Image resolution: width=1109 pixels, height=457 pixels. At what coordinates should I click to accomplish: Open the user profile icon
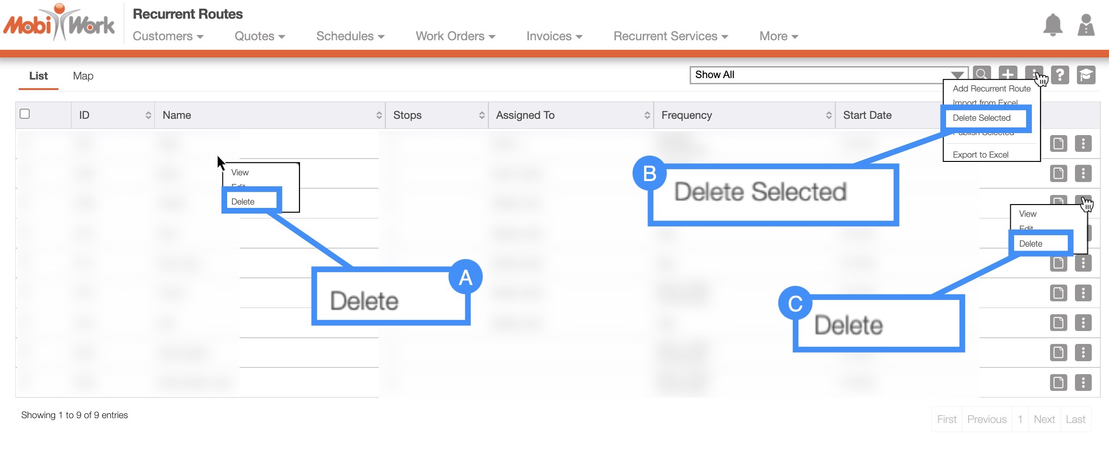[x=1086, y=25]
